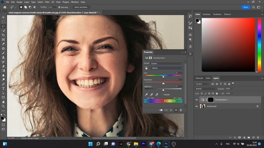Select the Lasso tool in the left toolbar
The width and height of the screenshot is (264, 148).
(3, 26)
